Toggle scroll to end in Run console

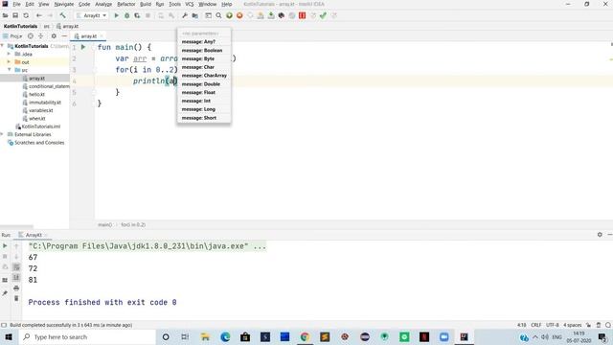[x=16, y=278]
